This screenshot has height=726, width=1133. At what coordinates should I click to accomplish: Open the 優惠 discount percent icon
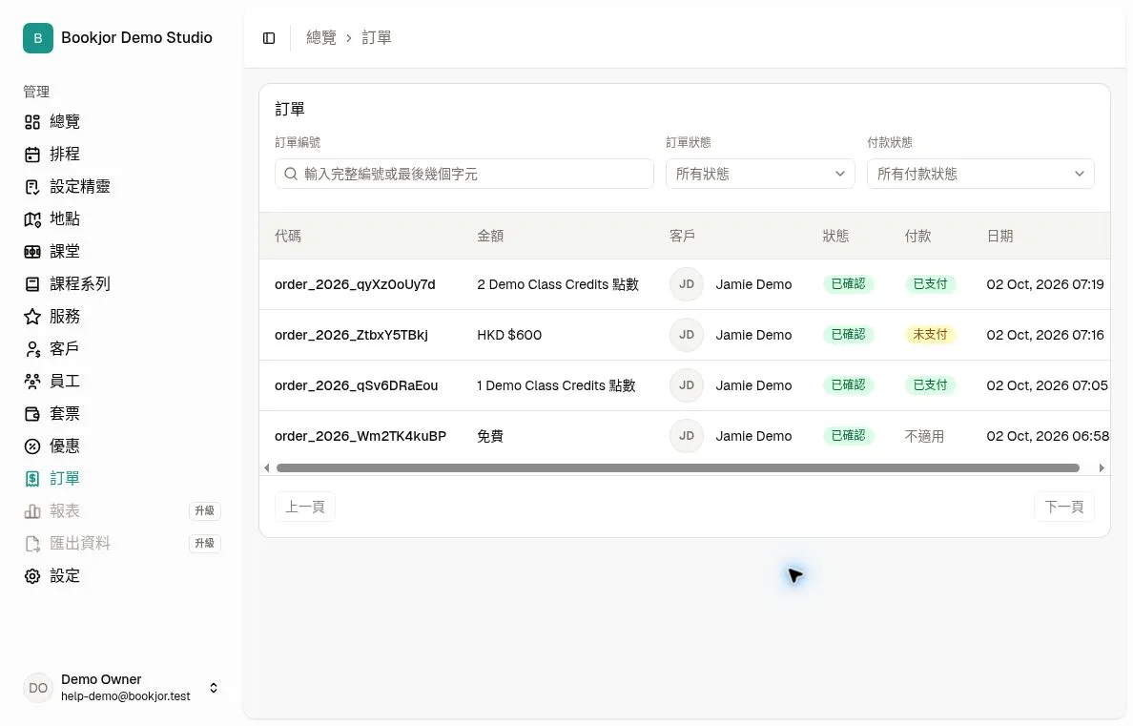coord(32,446)
